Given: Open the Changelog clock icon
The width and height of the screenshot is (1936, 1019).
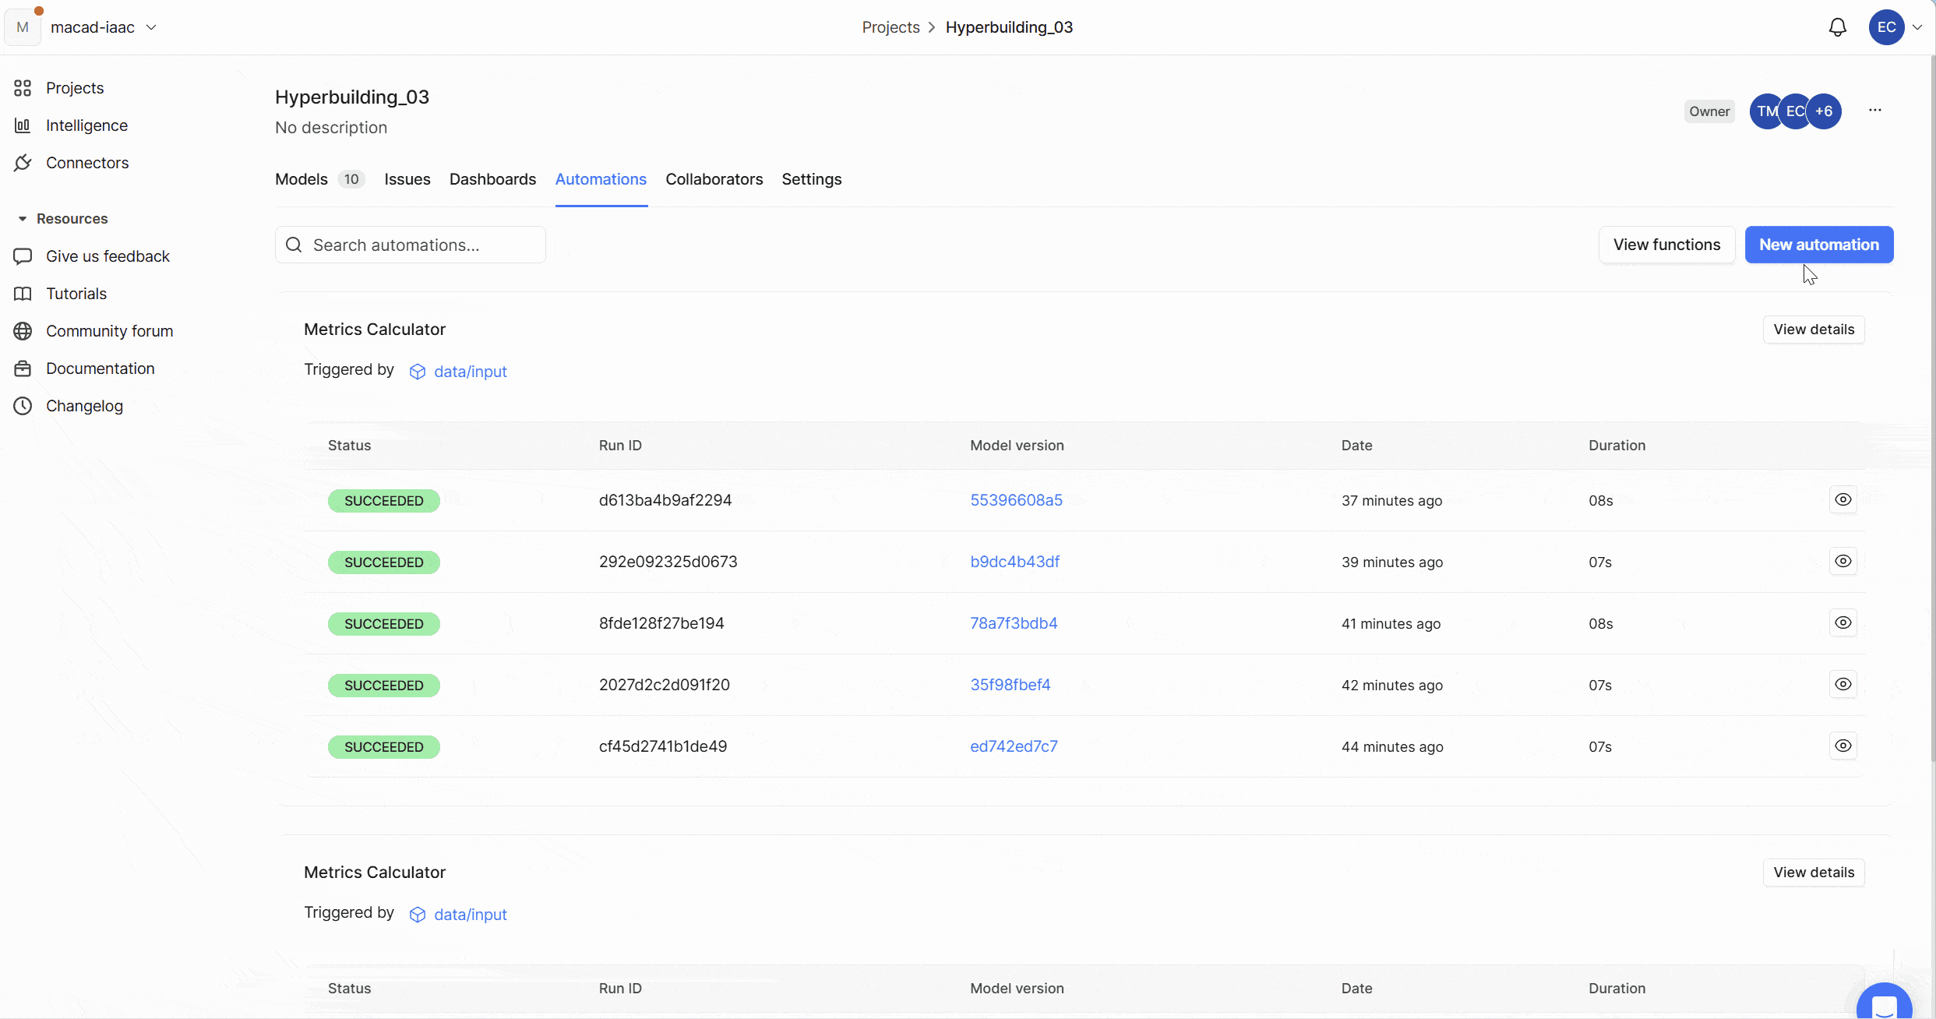Looking at the screenshot, I should click(x=23, y=406).
